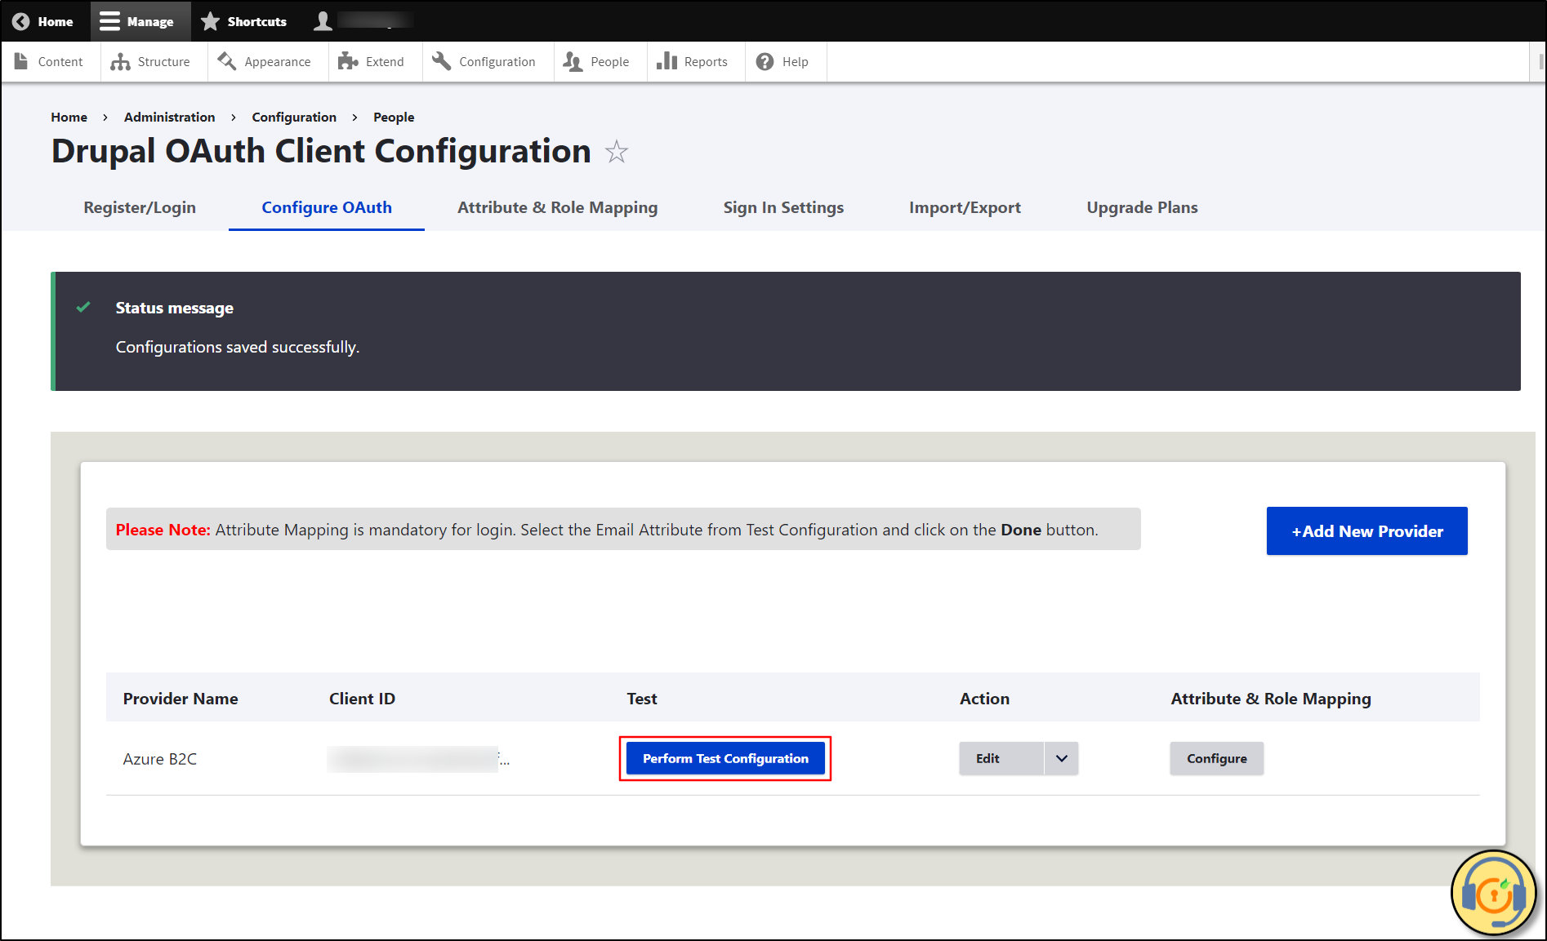Open the Content admin menu

point(50,62)
